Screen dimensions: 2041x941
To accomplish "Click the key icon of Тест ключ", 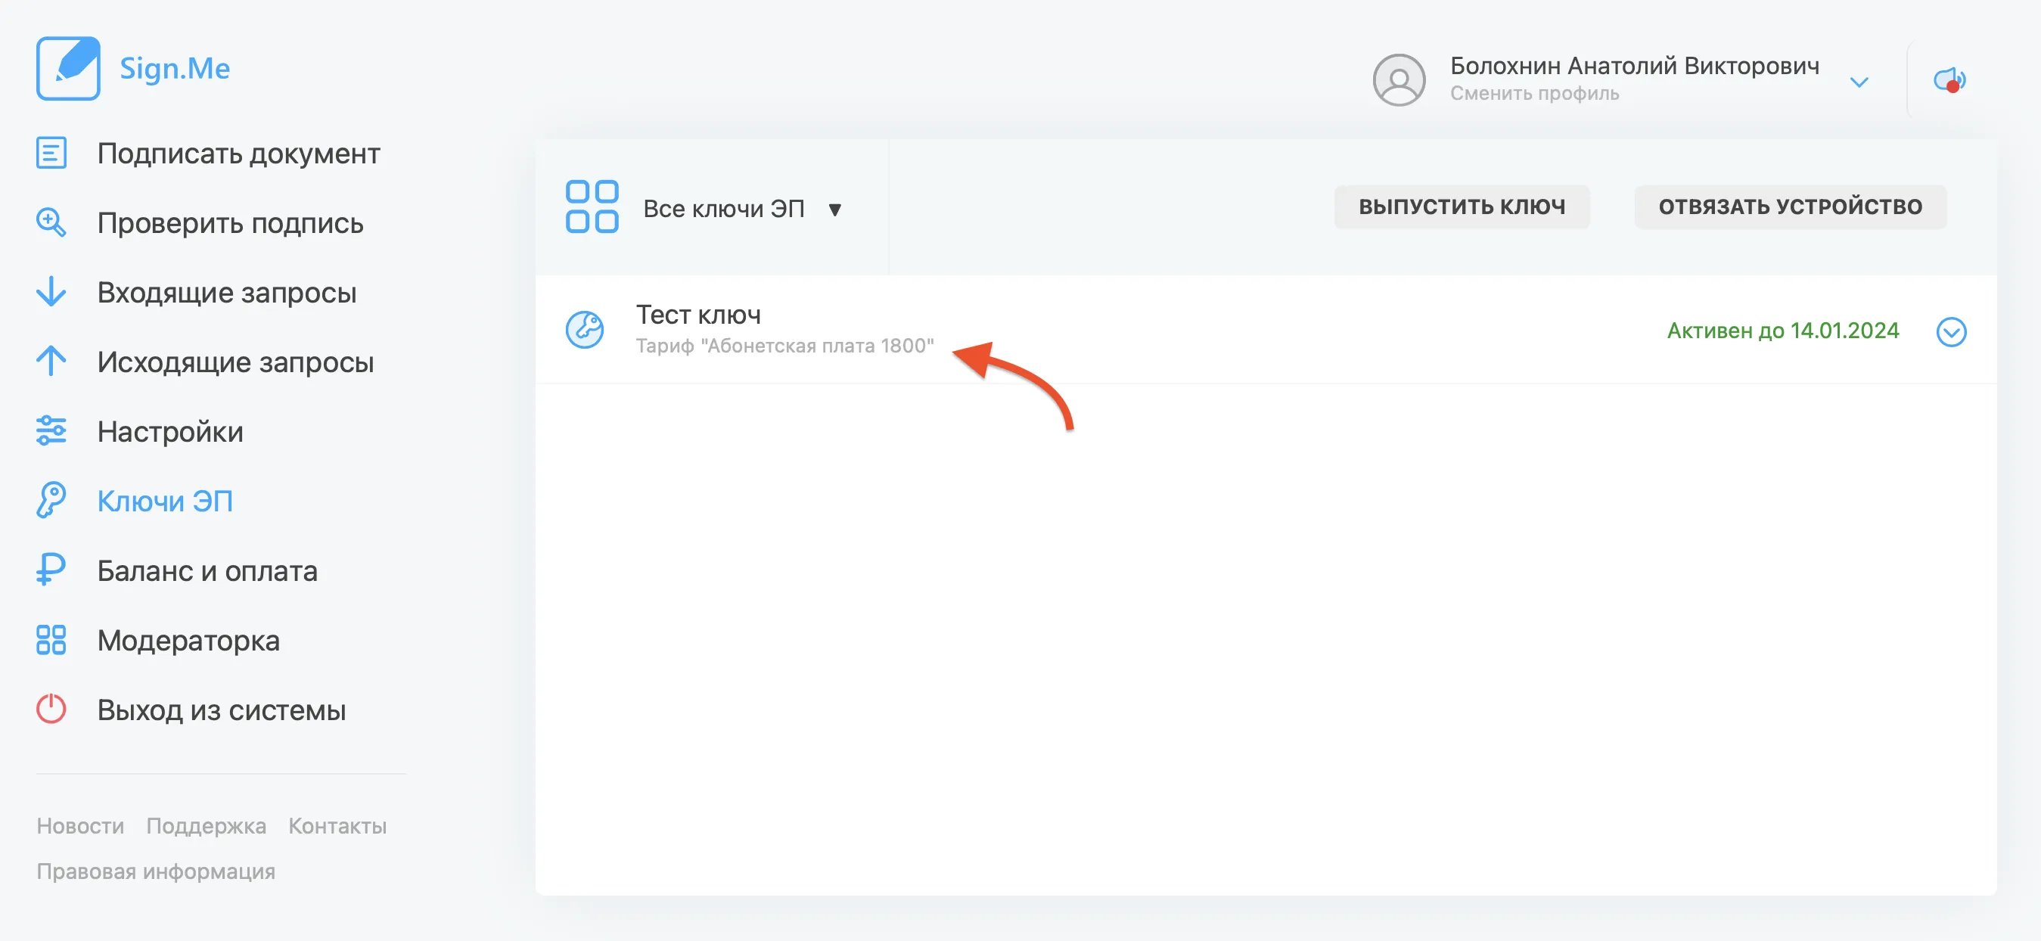I will (x=585, y=329).
